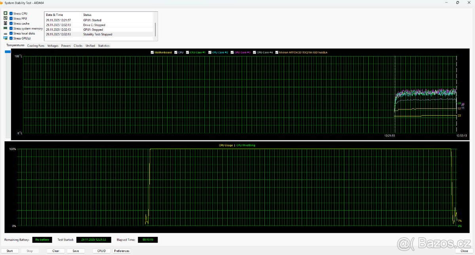Disable the CPU Core #4 legend checkbox
Image resolution: width=475 pixels, height=255 pixels.
click(x=255, y=52)
